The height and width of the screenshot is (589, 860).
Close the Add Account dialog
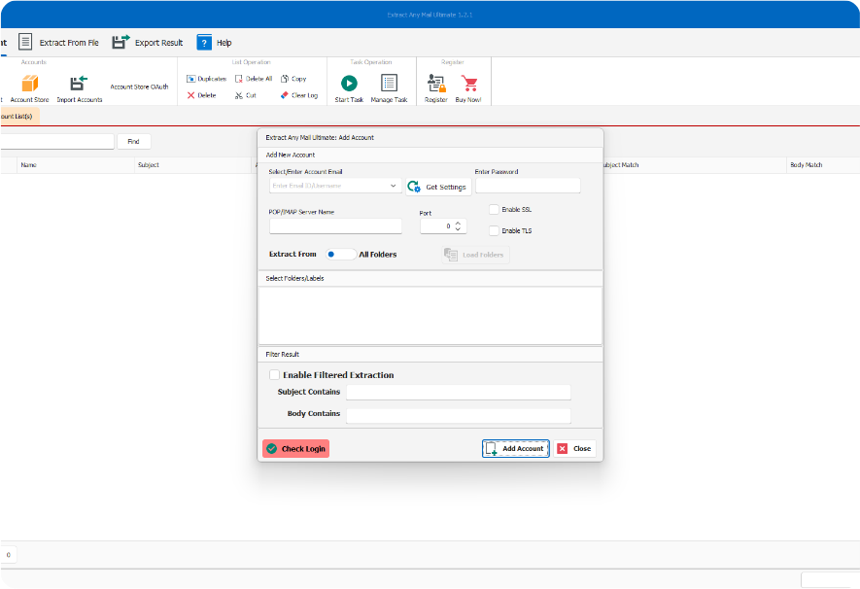click(x=575, y=449)
